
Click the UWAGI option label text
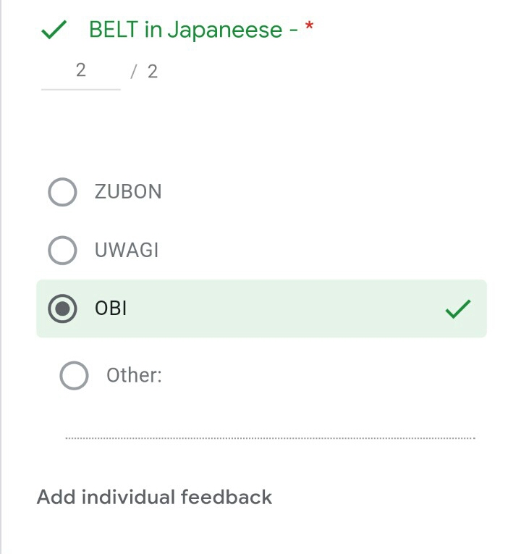(127, 251)
